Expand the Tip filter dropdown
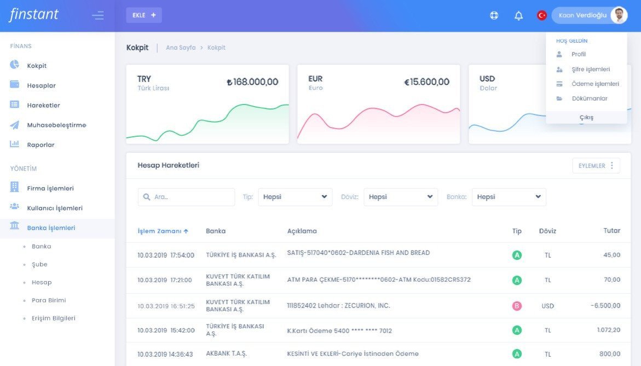 point(295,197)
